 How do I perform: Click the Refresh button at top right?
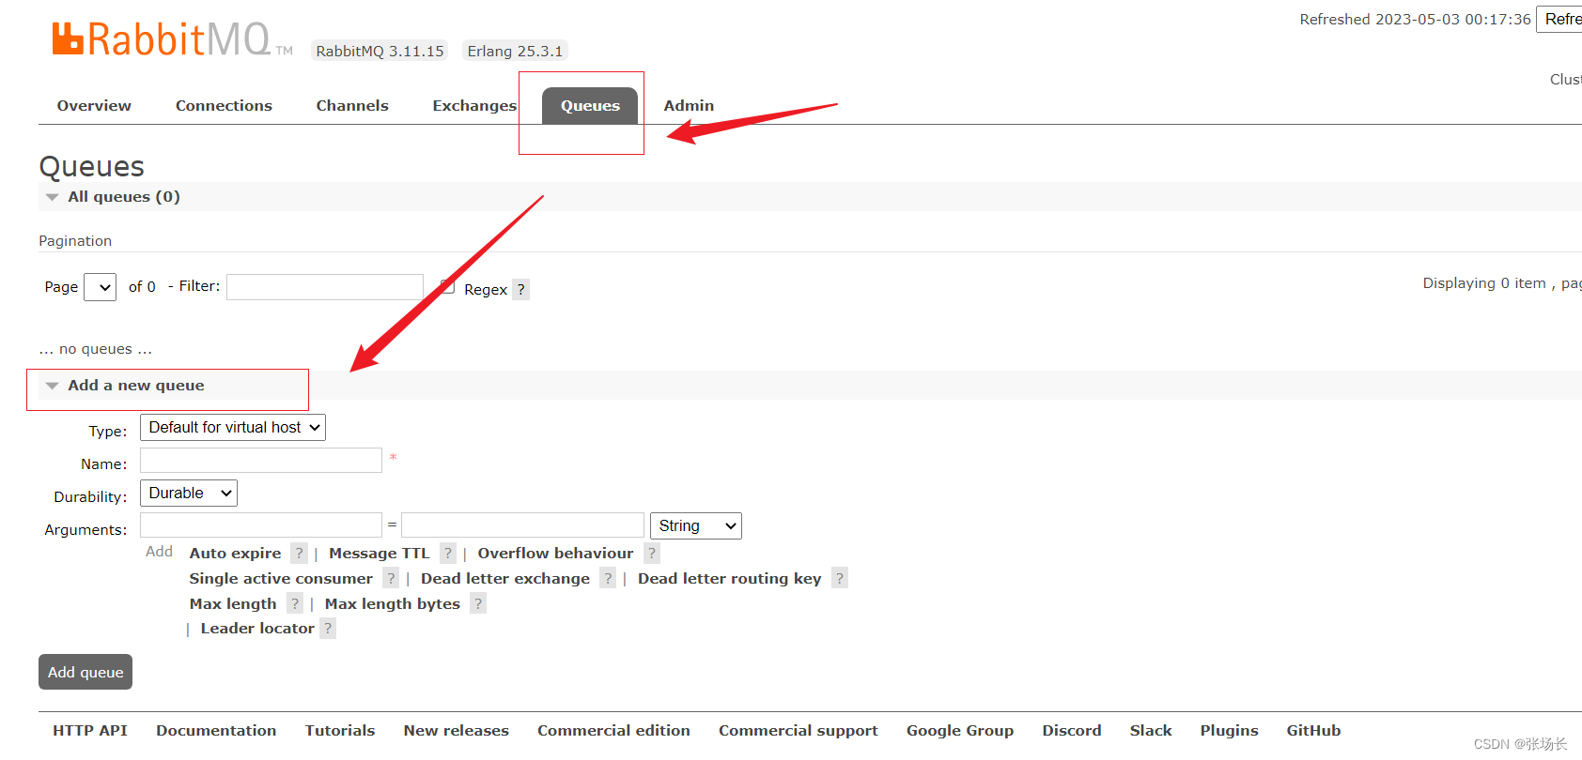coord(1559,19)
